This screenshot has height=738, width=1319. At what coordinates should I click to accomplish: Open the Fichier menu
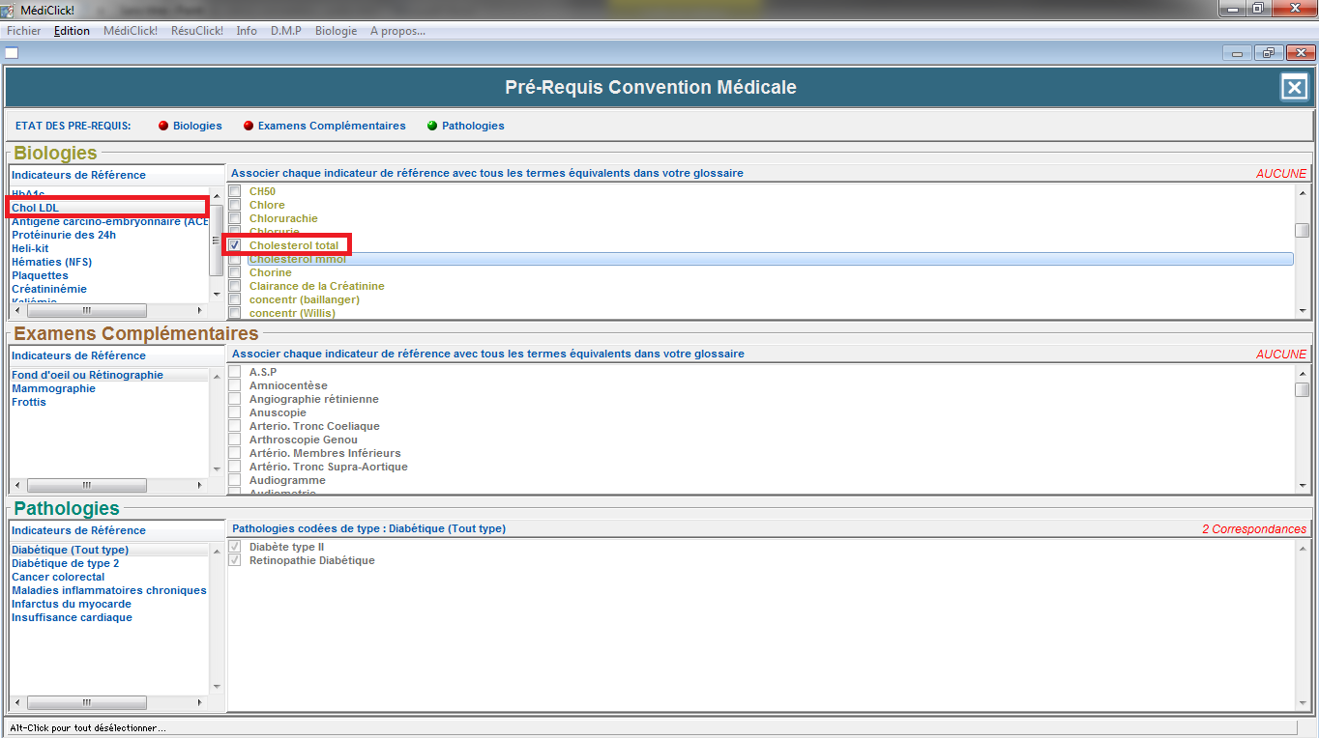[x=24, y=31]
